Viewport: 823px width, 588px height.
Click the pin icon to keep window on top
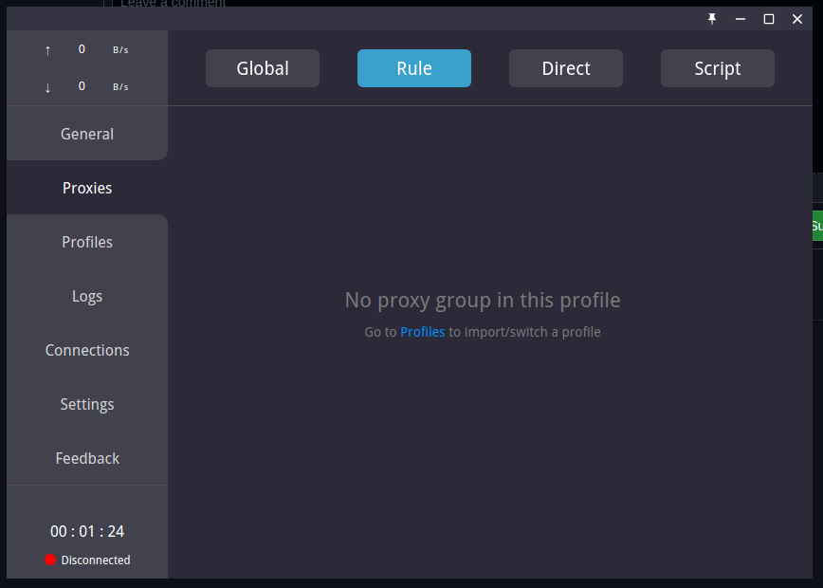[x=712, y=18]
